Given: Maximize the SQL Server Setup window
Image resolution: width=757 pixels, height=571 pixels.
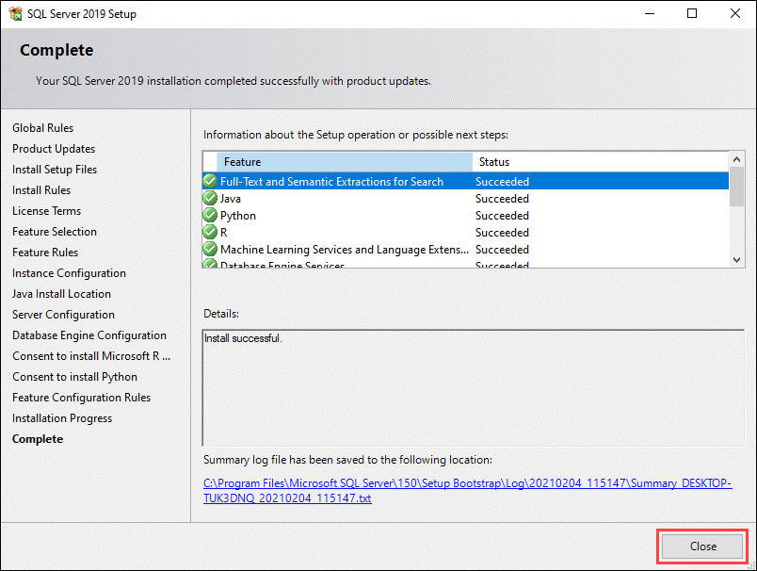Looking at the screenshot, I should pyautogui.click(x=692, y=13).
